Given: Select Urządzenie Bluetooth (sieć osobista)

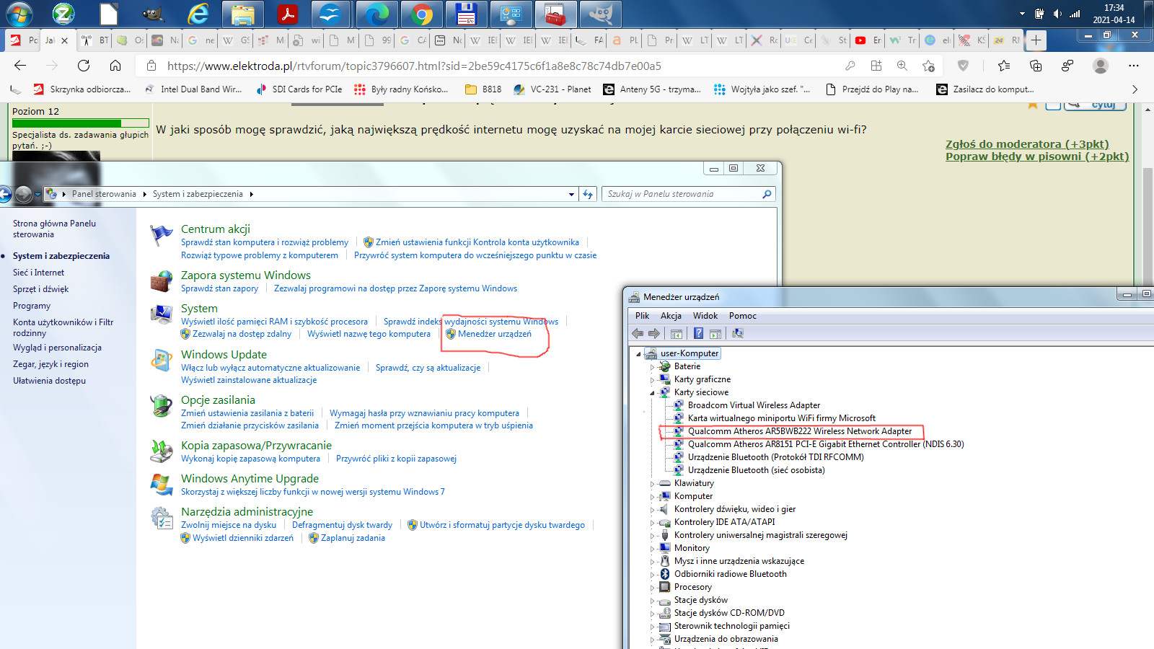Looking at the screenshot, I should [x=756, y=470].
